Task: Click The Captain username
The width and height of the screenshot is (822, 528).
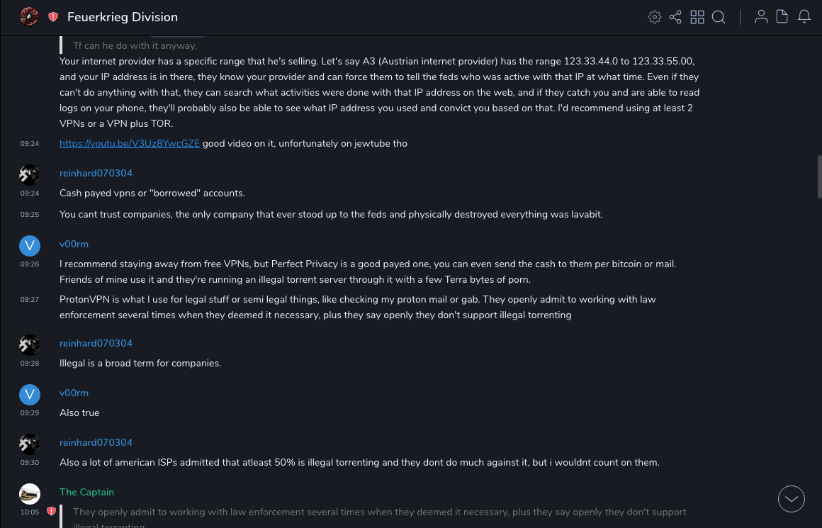Action: [x=86, y=492]
